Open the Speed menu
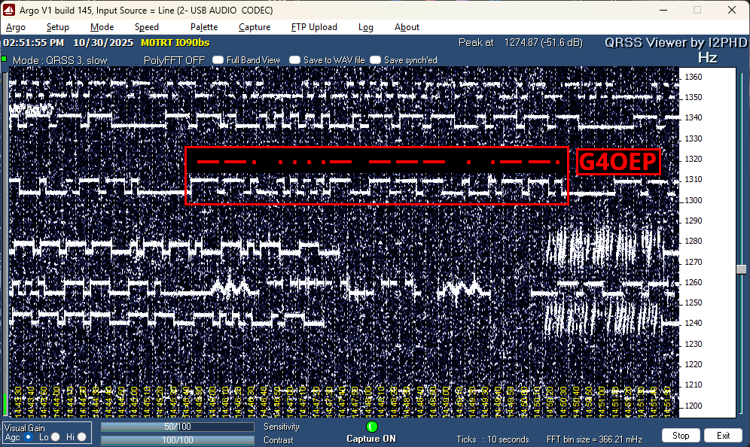Image resolution: width=750 pixels, height=447 pixels. click(x=146, y=27)
